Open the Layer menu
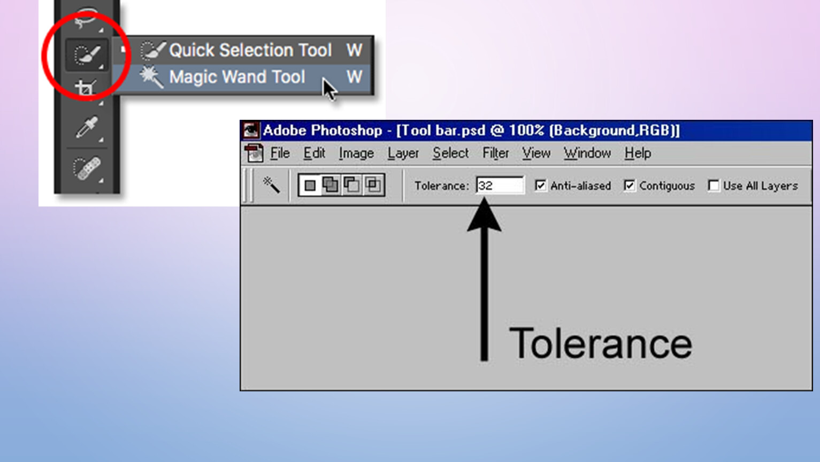 403,153
